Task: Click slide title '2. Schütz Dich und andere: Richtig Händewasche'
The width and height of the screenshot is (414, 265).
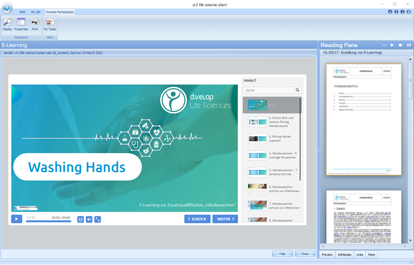Action: pyautogui.click(x=281, y=122)
